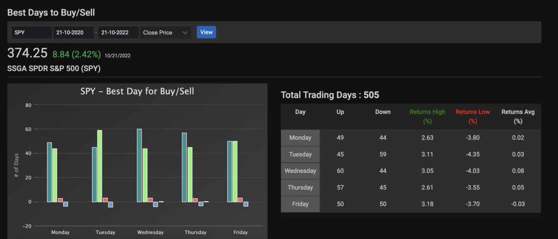The height and width of the screenshot is (239, 558).
Task: Click the Friday row header
Action: 300,204
